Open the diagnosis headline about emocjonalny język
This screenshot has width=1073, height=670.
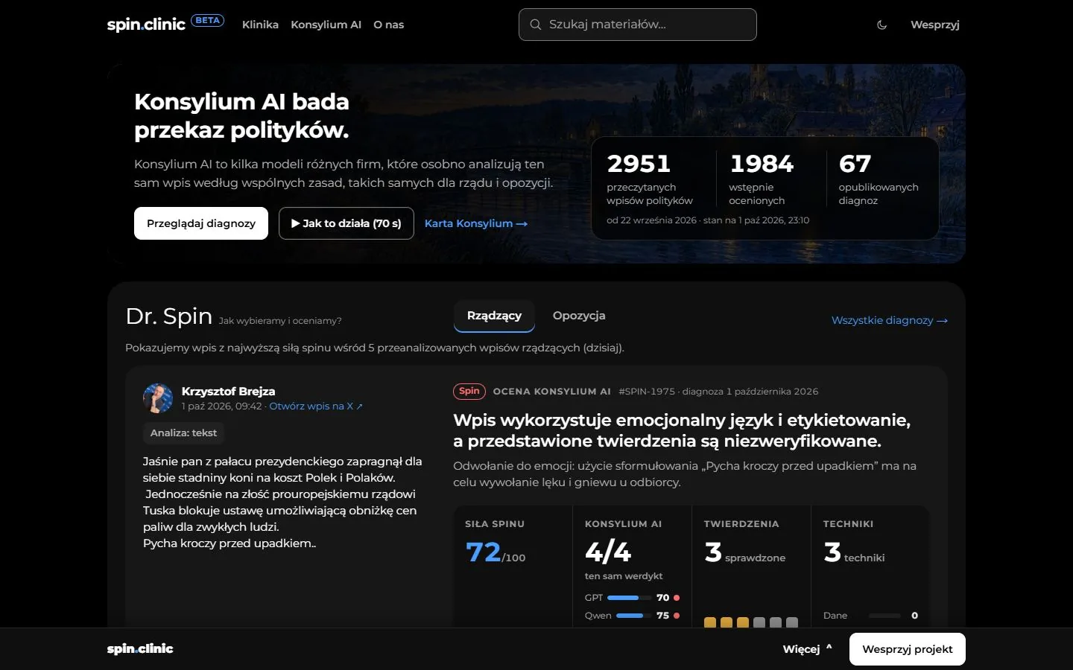pos(682,430)
